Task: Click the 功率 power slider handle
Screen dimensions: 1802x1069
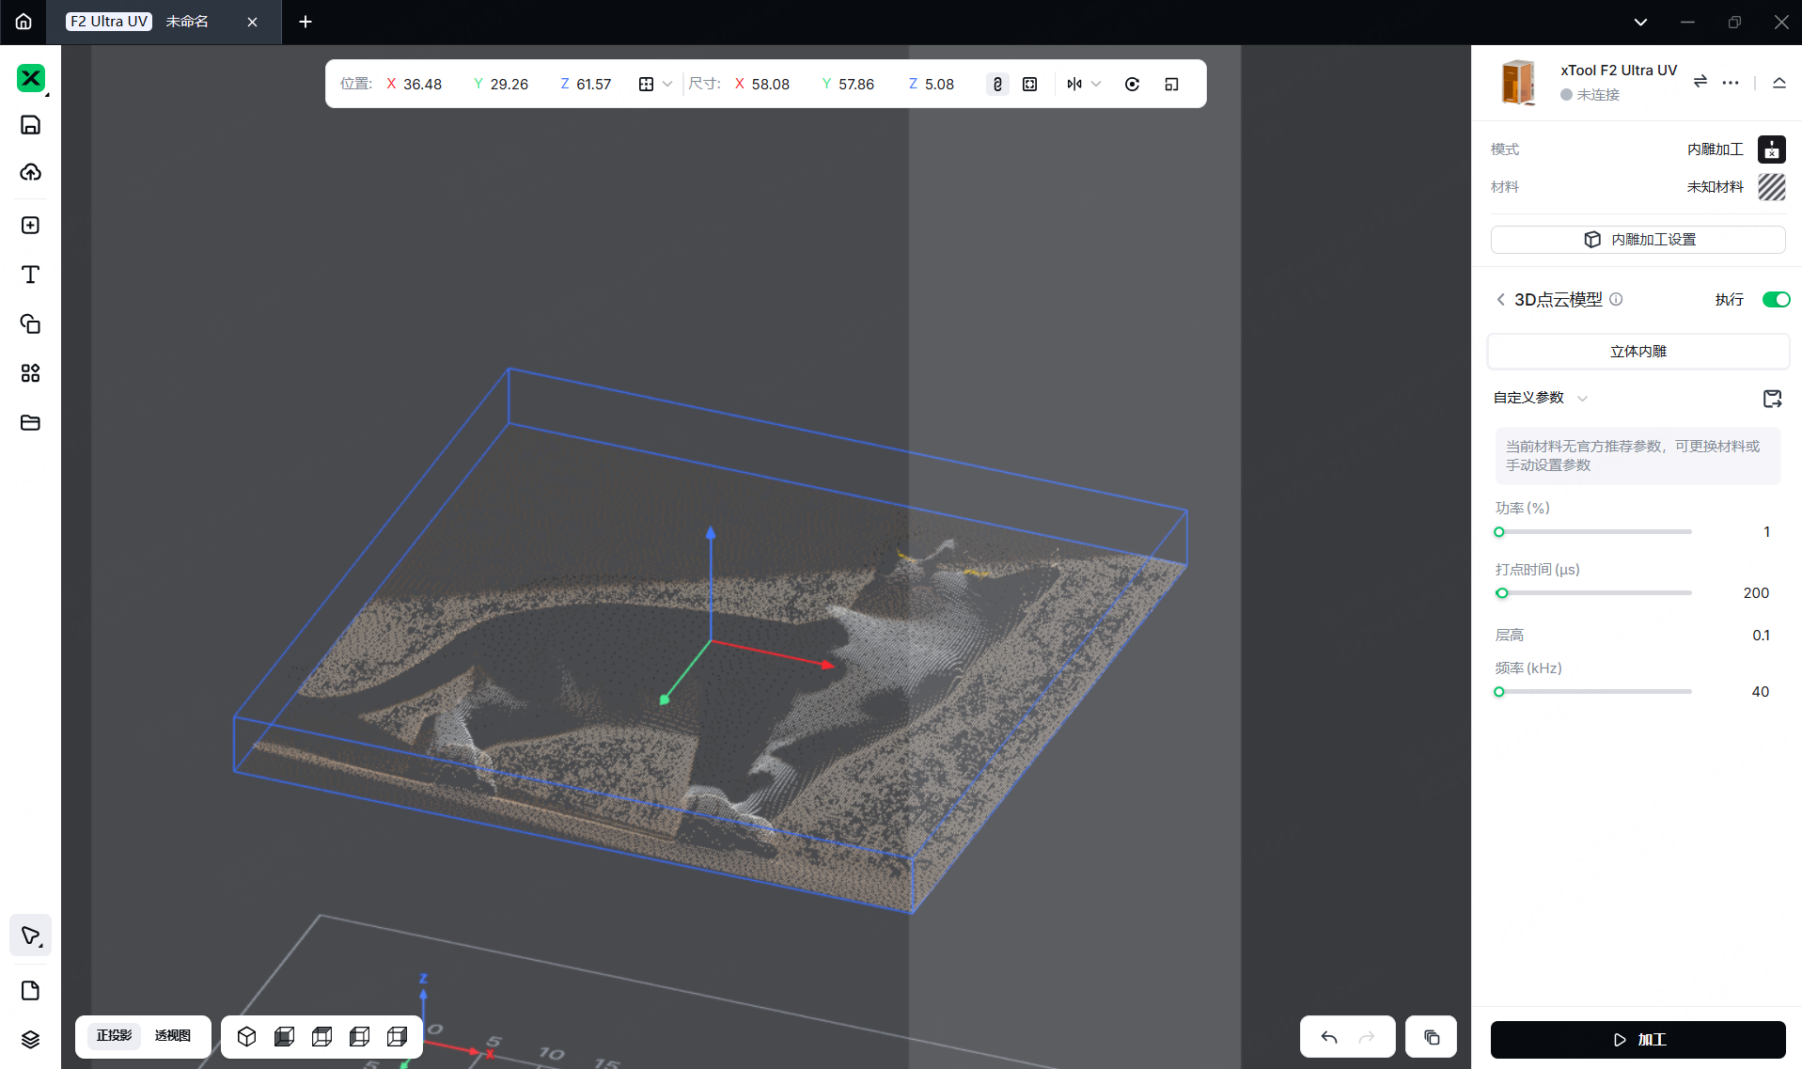Action: (1499, 532)
